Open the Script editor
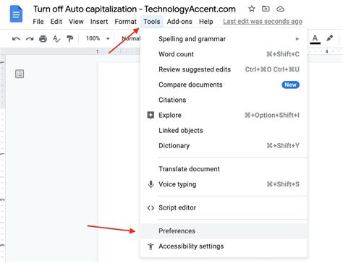 click(224, 207)
